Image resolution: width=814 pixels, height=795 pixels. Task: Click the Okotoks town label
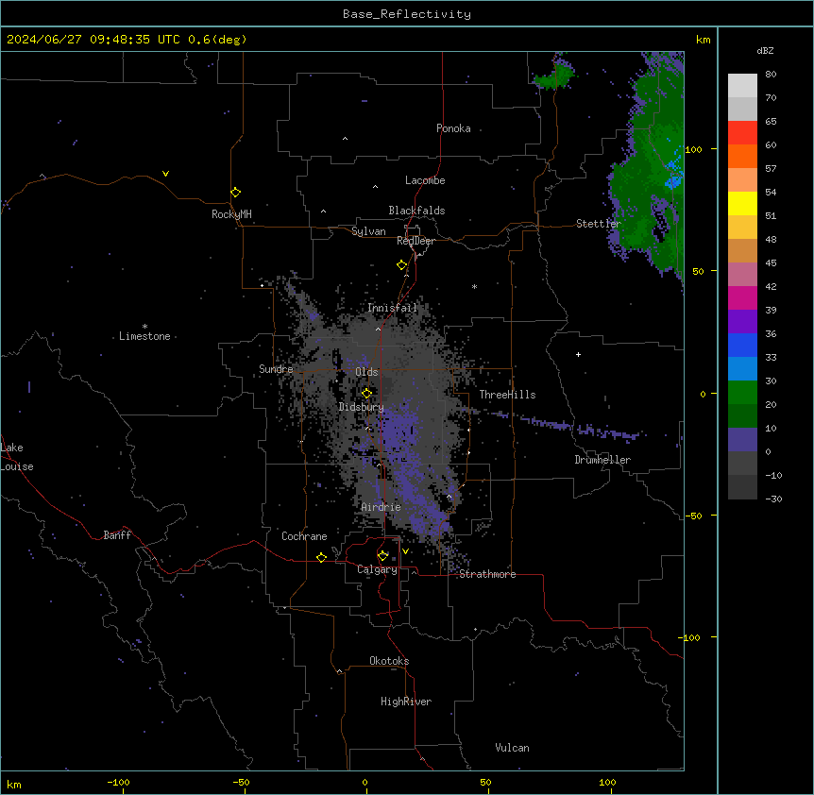pyautogui.click(x=389, y=661)
